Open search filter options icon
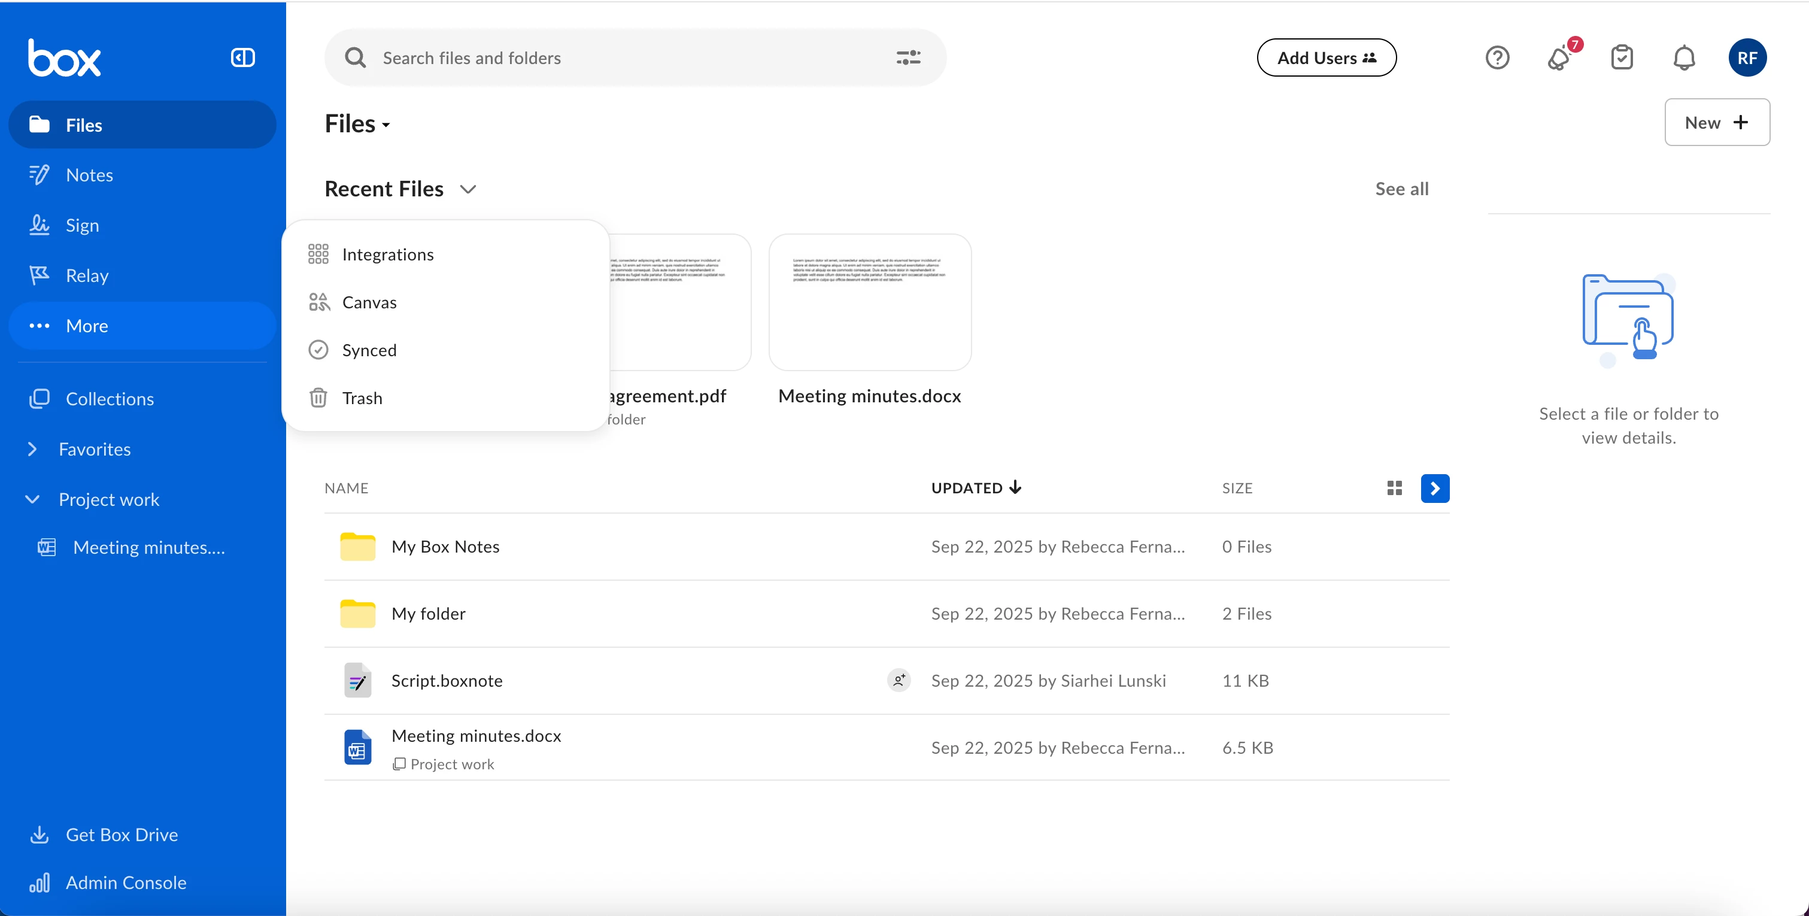The height and width of the screenshot is (916, 1809). pos(907,57)
